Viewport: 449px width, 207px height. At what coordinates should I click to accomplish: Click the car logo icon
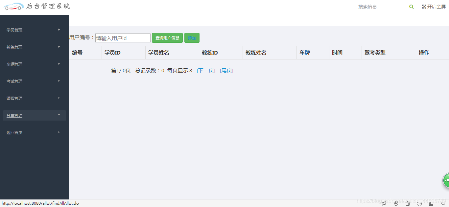coord(13,6)
